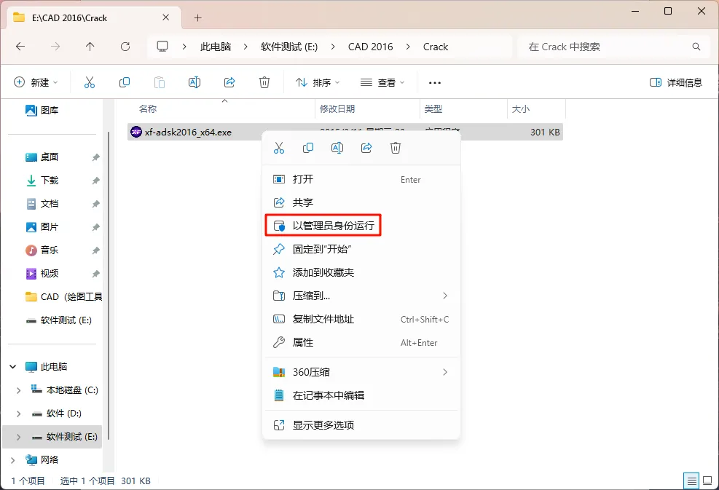This screenshot has height=490, width=719.
Task: Choose 添加到收藏夹 in the context menu
Action: 361,272
